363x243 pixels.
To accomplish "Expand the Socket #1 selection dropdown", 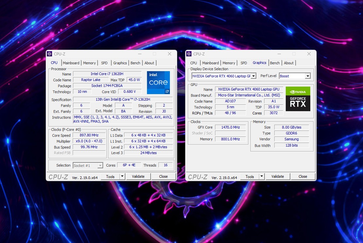I will pos(100,166).
